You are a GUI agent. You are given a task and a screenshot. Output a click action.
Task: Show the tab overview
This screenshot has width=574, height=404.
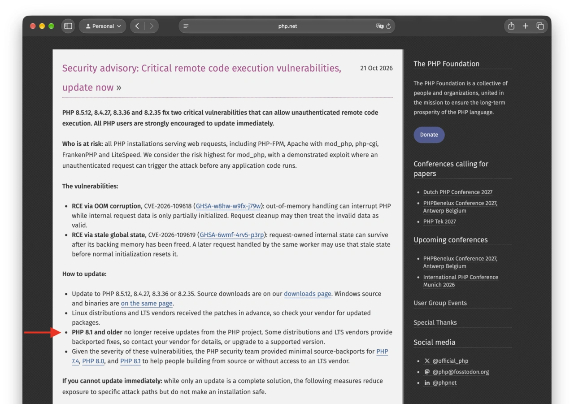click(x=540, y=26)
